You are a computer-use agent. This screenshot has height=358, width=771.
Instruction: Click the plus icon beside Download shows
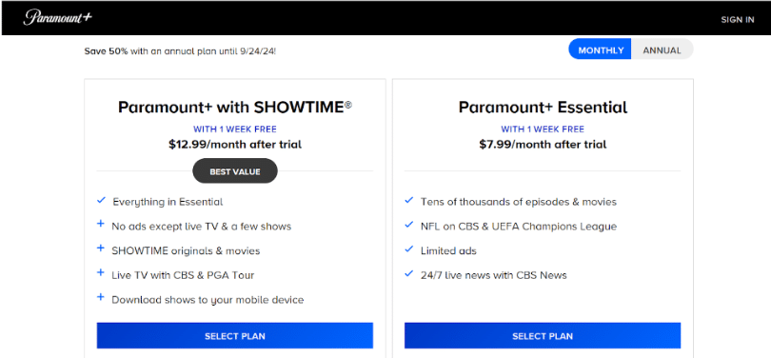pos(101,297)
